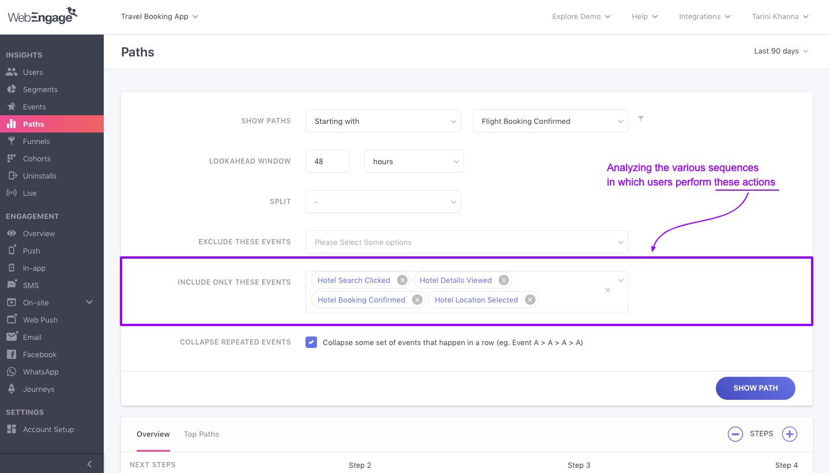Switch to the Top Paths tab

tap(201, 434)
